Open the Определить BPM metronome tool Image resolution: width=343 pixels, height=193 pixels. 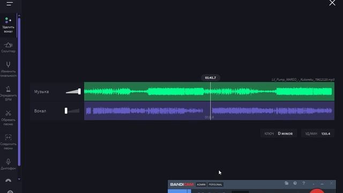[8, 93]
